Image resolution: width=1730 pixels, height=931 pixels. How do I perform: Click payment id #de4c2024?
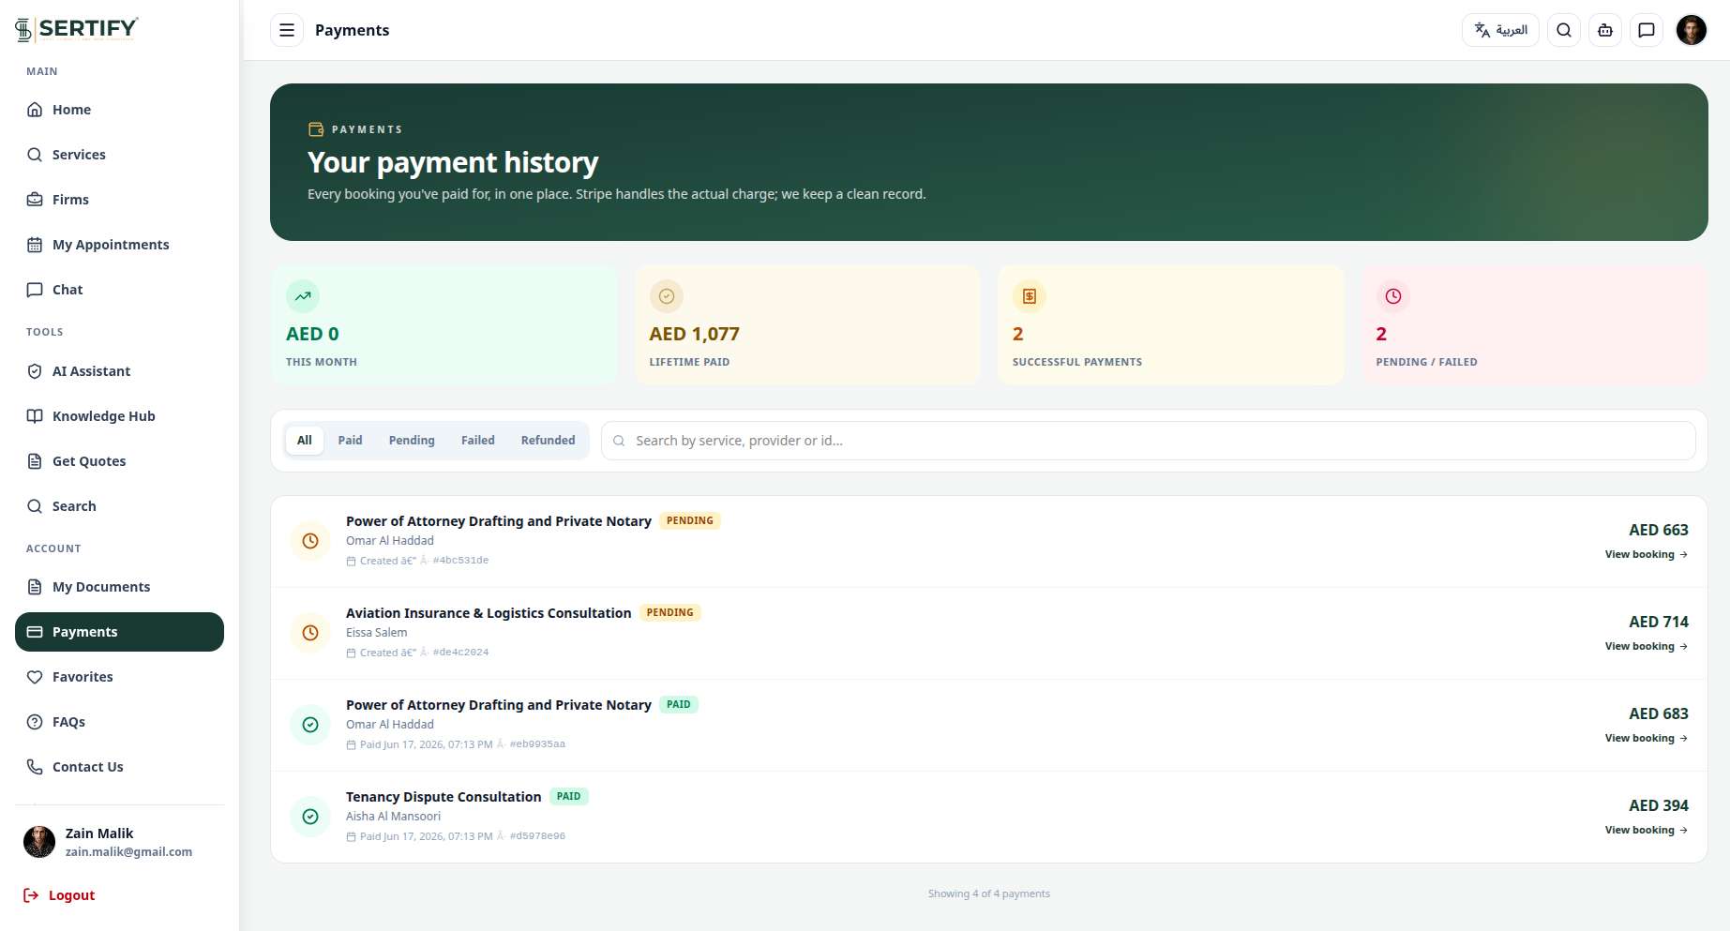click(460, 653)
